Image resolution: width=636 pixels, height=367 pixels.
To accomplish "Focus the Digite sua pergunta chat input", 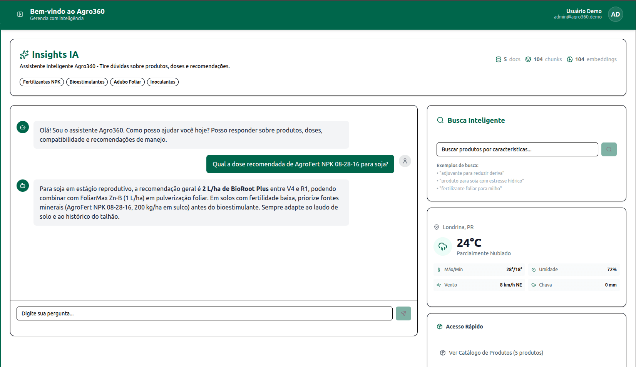I will coord(204,313).
